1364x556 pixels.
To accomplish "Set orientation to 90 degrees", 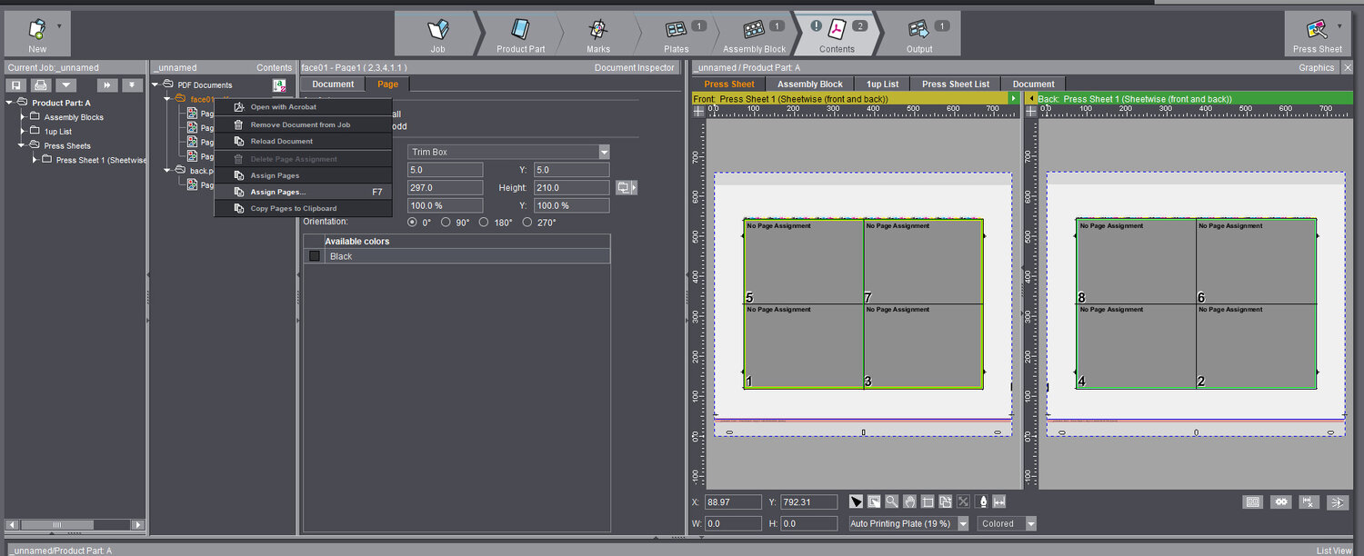I will (446, 222).
